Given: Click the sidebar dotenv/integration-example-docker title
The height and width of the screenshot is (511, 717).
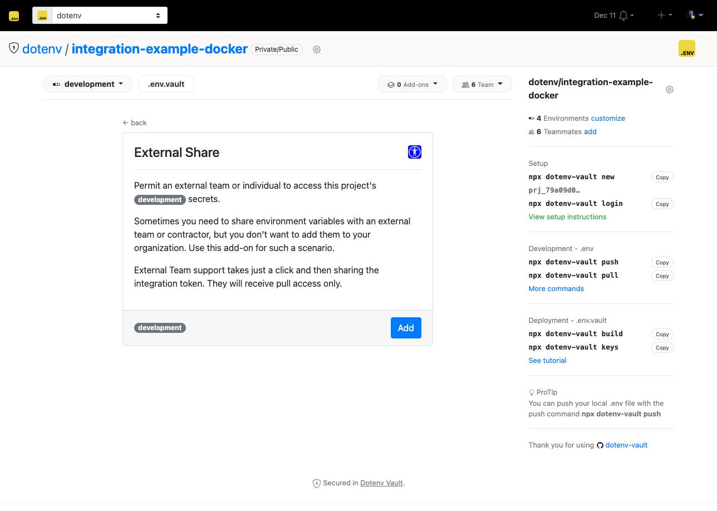Looking at the screenshot, I should [591, 89].
